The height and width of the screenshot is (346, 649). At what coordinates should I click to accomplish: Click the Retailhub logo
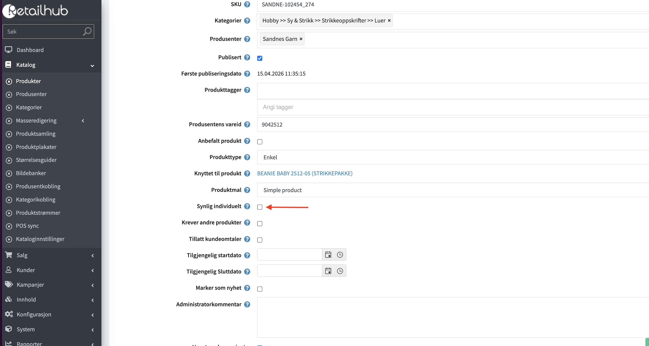(x=35, y=11)
